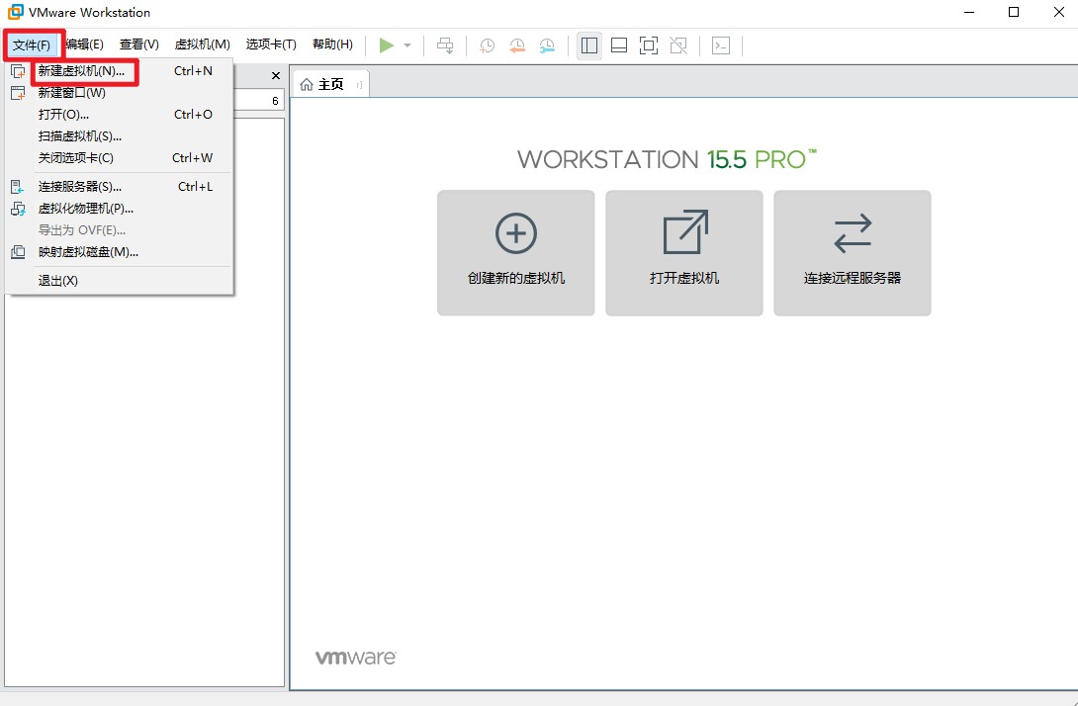Switch to the 主页 tab
This screenshot has height=706, width=1078.
tap(330, 85)
